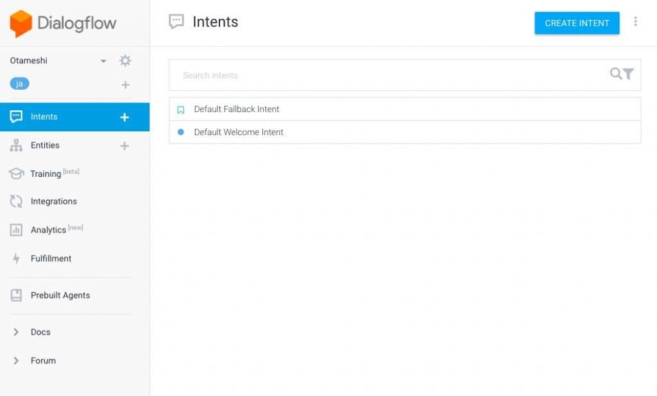
Task: Select the Otameshi agent name
Action: click(28, 61)
